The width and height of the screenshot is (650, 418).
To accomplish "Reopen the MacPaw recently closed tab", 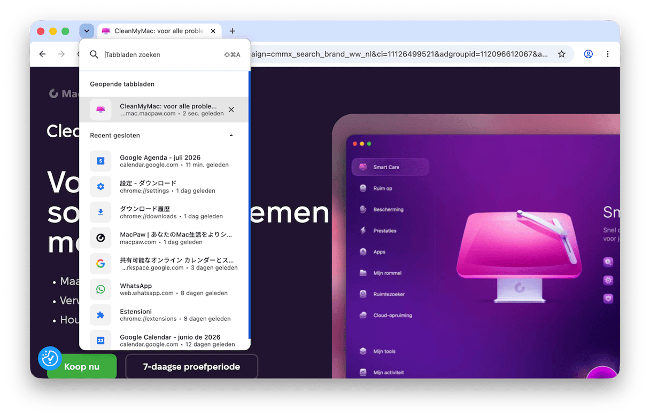I will (164, 238).
